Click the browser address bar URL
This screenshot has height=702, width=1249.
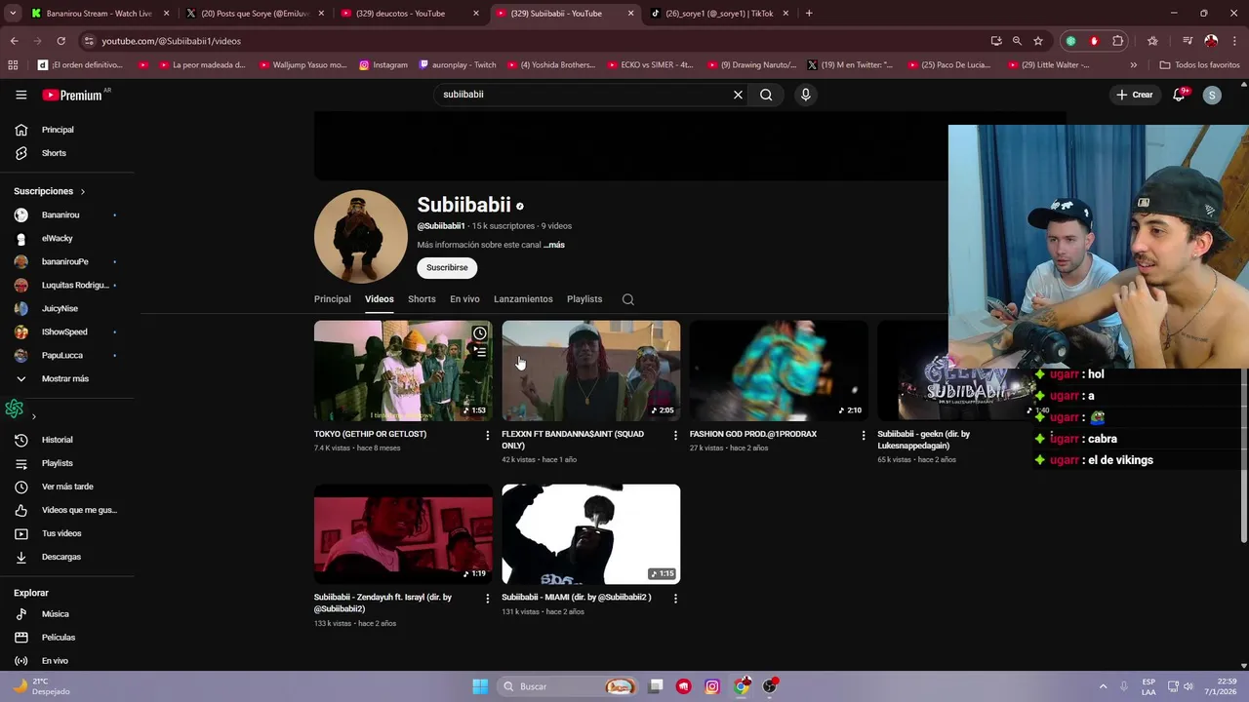point(172,41)
